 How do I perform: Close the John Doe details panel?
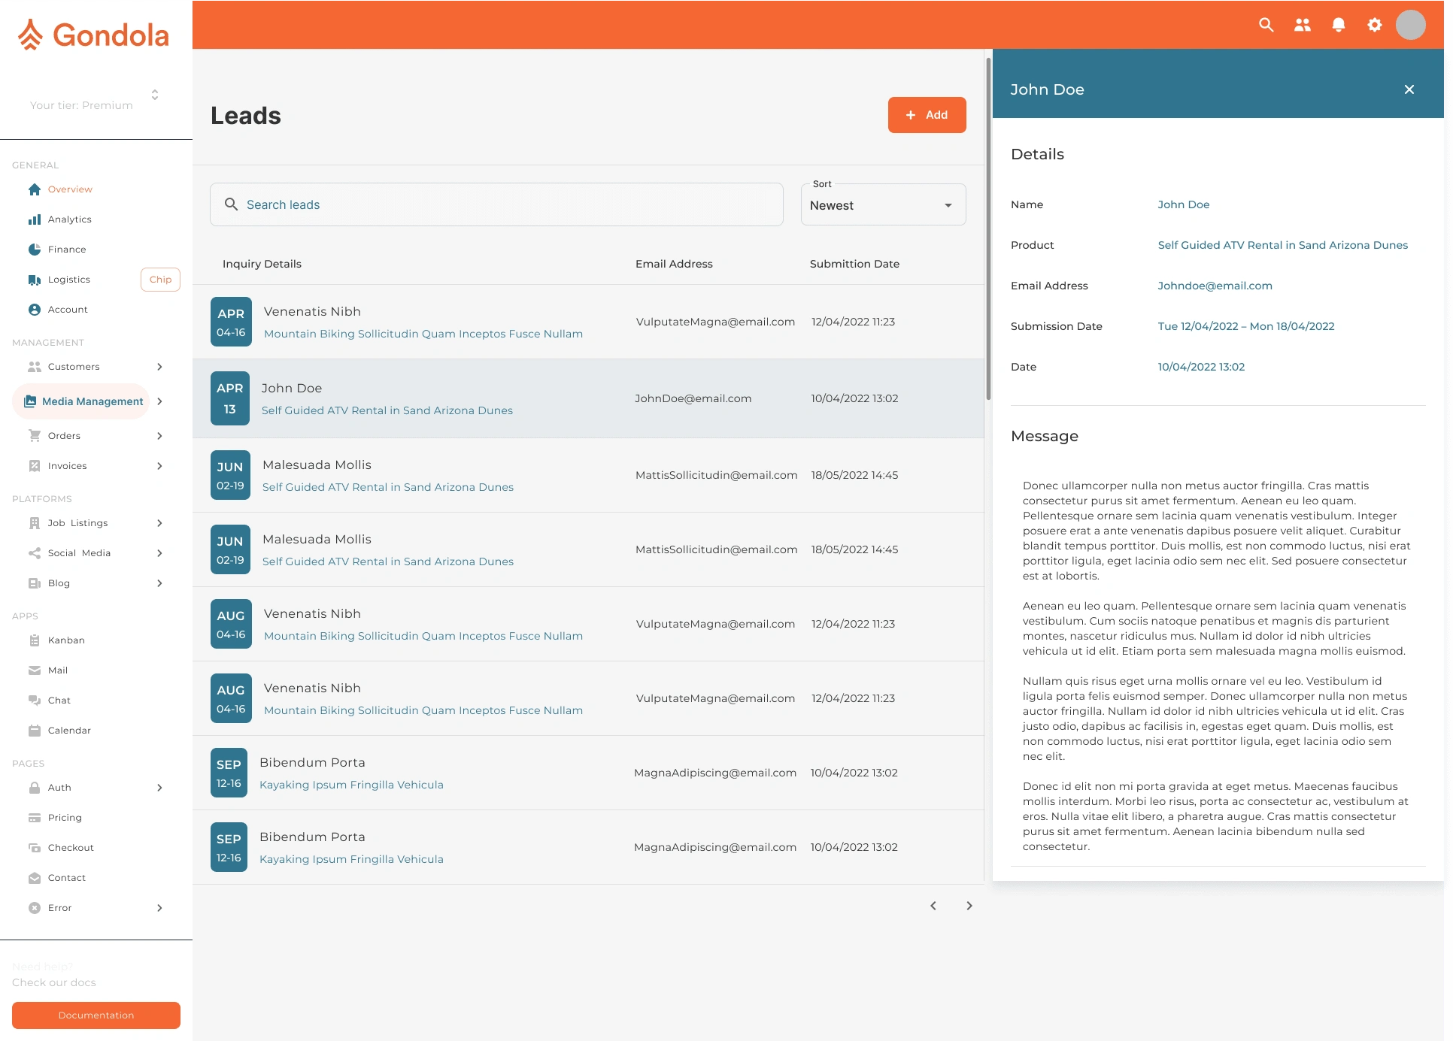pos(1409,89)
